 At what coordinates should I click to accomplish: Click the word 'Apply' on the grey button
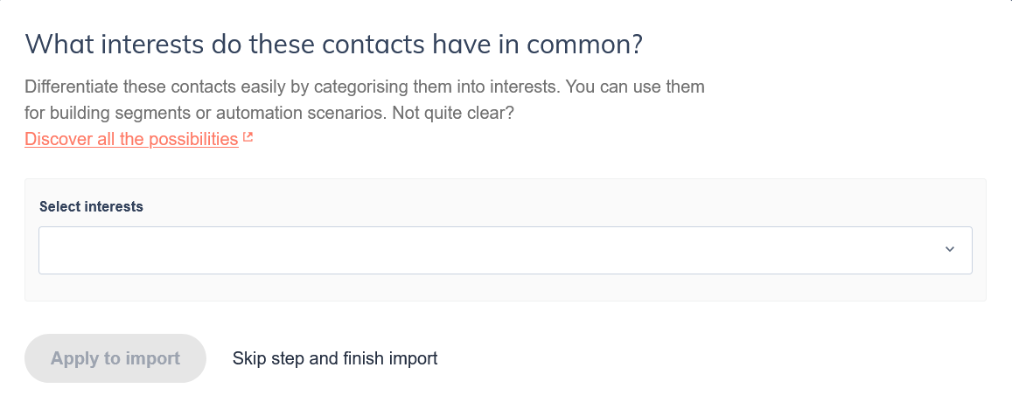(73, 358)
